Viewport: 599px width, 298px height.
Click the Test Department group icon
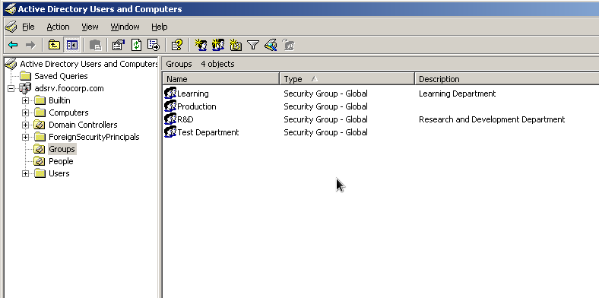pos(170,132)
